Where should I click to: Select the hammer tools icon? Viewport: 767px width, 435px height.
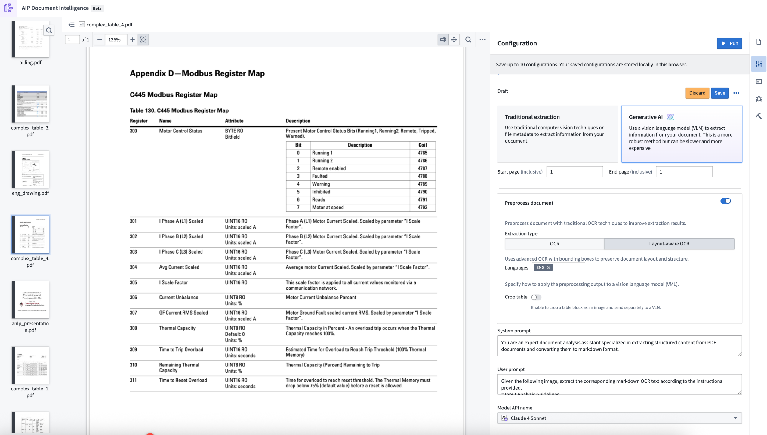click(759, 116)
